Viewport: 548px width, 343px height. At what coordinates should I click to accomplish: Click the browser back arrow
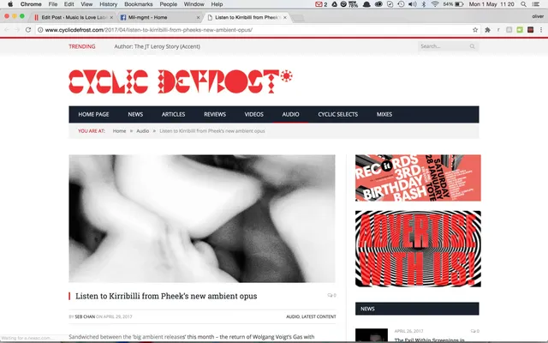pyautogui.click(x=7, y=30)
